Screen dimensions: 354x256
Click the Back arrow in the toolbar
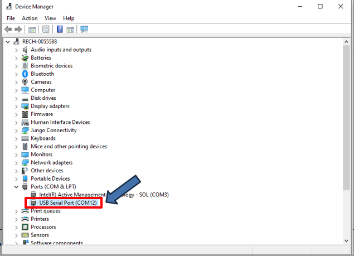(x=8, y=29)
